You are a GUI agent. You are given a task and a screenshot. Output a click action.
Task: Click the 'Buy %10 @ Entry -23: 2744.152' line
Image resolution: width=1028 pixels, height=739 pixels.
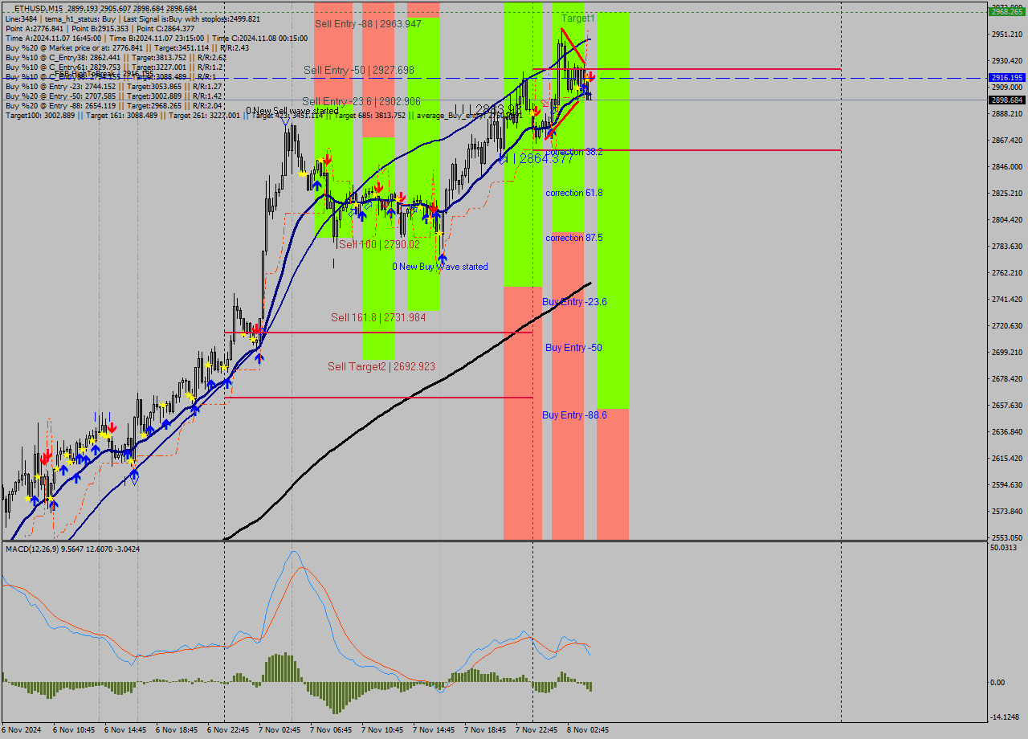click(114, 86)
